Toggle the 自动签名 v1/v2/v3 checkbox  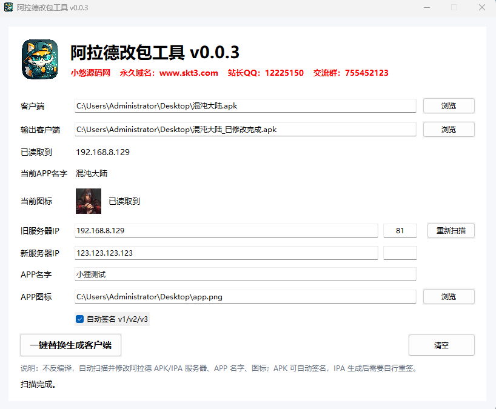pos(79,319)
